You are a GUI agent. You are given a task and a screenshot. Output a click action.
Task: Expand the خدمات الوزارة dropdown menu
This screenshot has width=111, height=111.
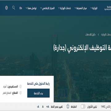point(64,8)
